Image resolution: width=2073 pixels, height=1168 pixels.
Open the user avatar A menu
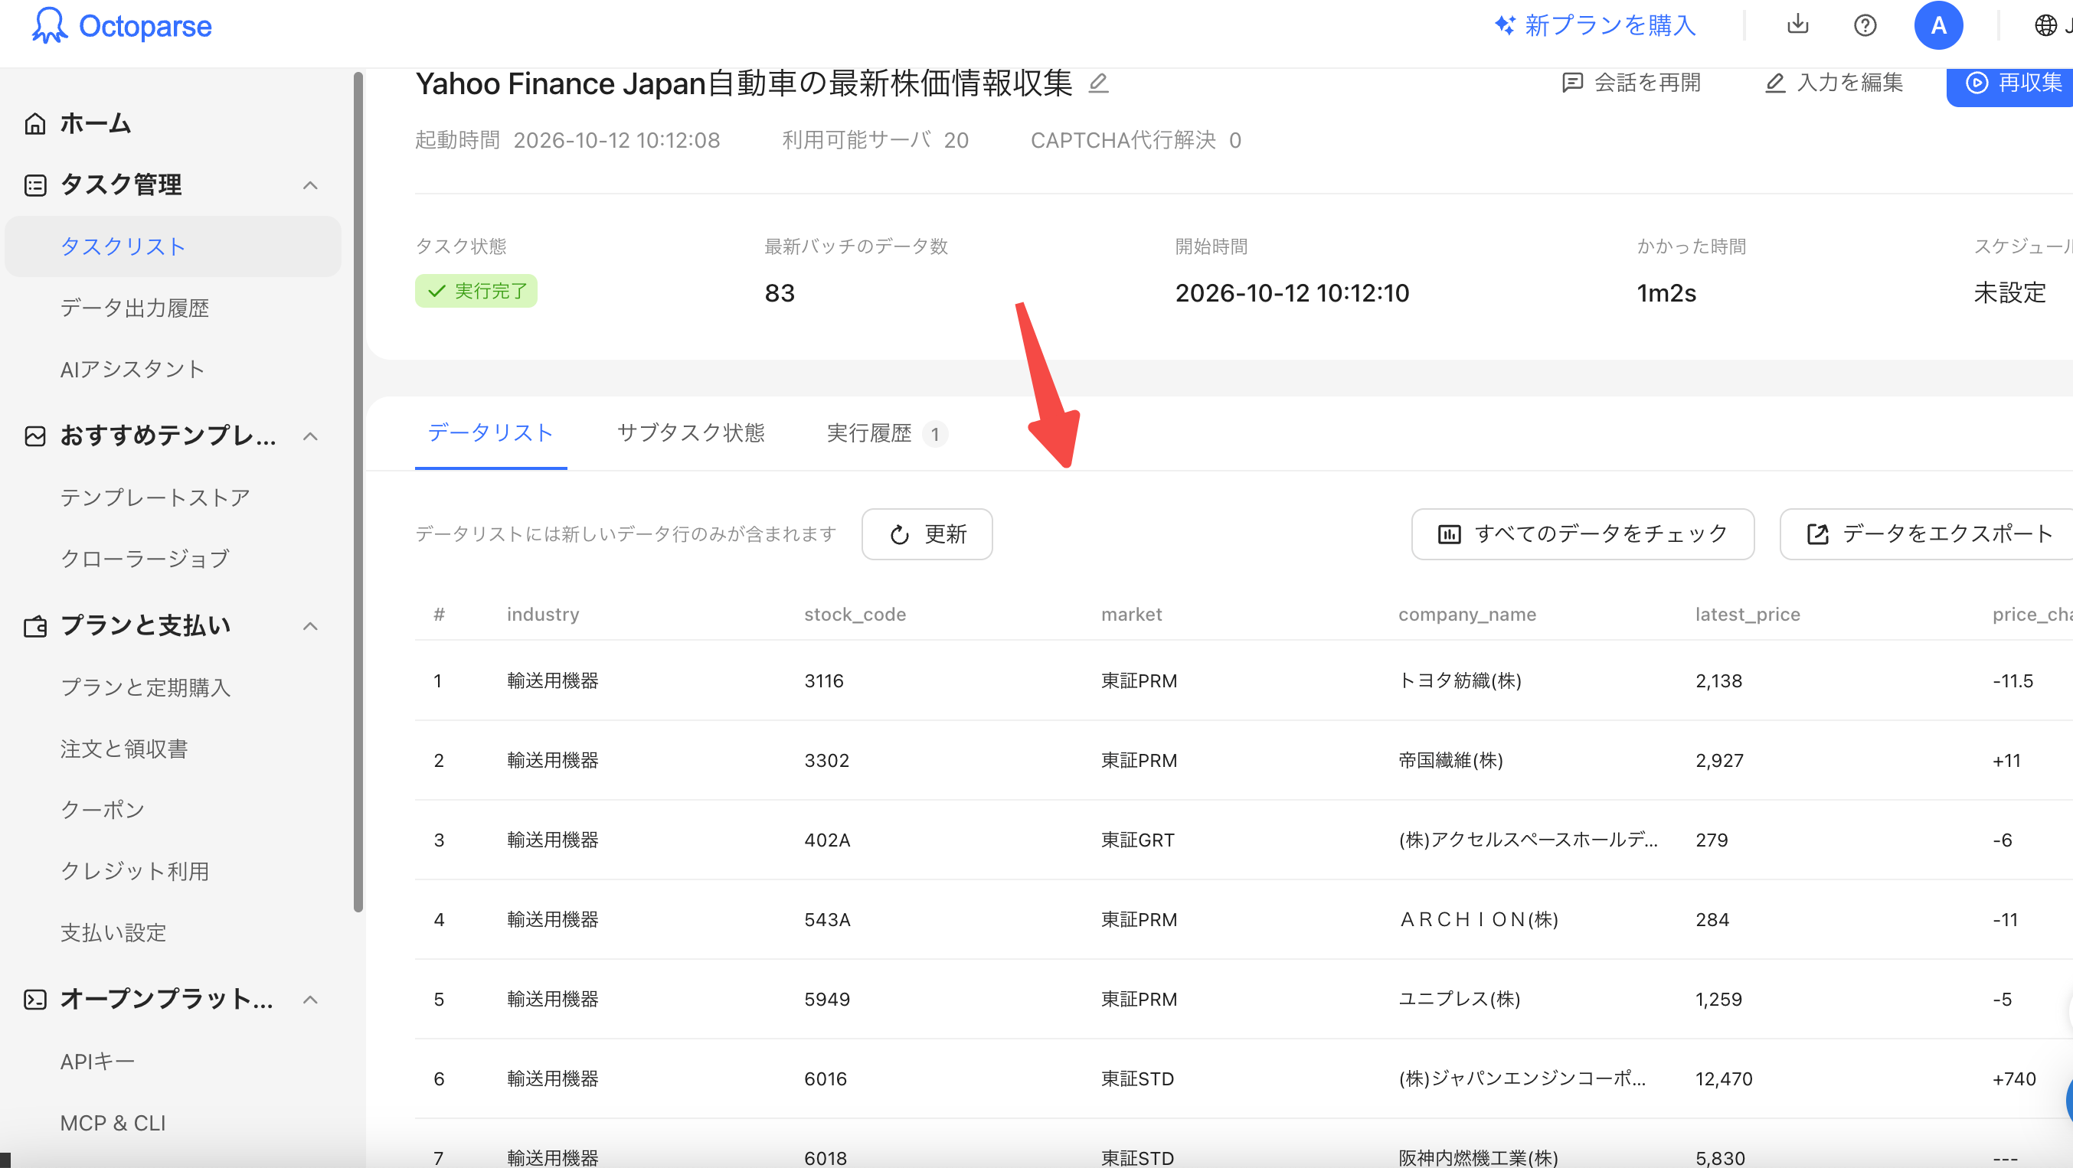click(1937, 26)
